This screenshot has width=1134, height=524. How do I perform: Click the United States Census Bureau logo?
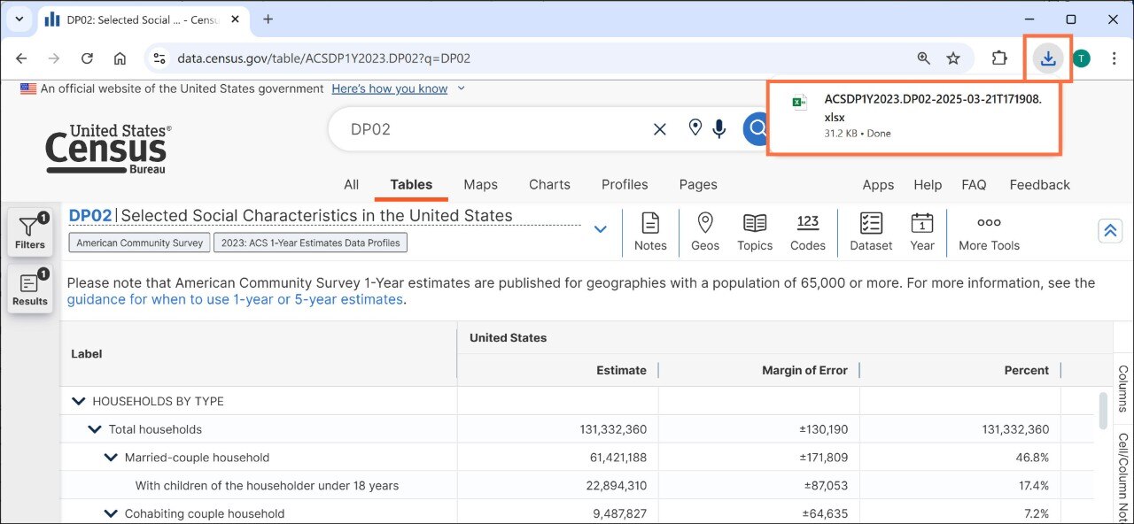point(108,149)
